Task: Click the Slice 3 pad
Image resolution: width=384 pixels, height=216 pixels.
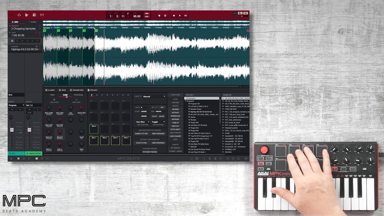Action: point(115,140)
